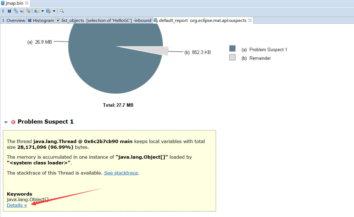Open the Dominator Tree toolbar icon
The width and height of the screenshot is (354, 217).
pyautogui.click(x=16, y=11)
